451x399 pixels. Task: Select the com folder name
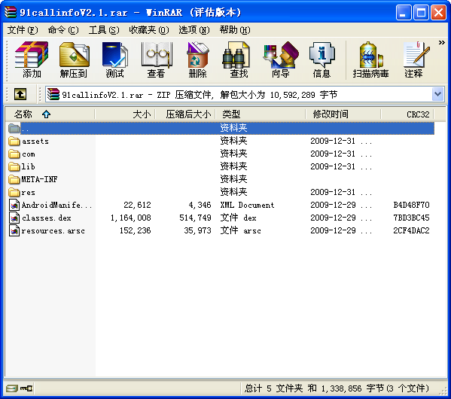[x=29, y=154]
